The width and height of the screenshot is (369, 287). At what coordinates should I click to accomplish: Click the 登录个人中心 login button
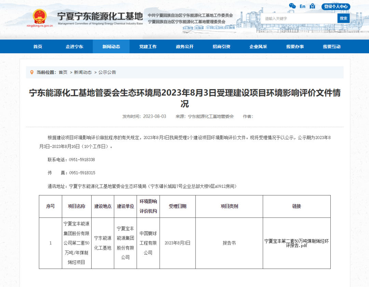336,6
